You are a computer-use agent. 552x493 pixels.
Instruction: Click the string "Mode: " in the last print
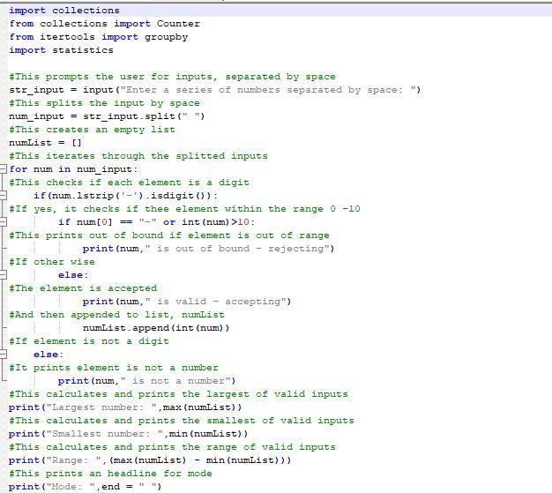71,487
